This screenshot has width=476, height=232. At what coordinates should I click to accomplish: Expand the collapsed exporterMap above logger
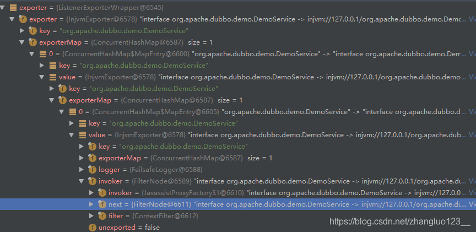coord(82,158)
